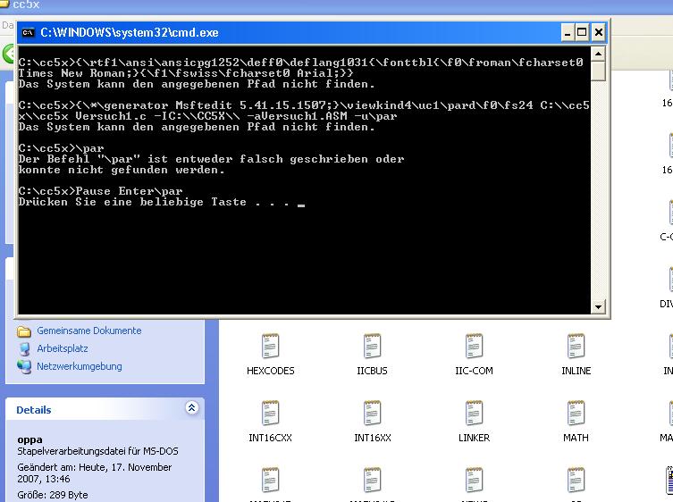Click the cc5x Explorer window title
The height and width of the screenshot is (502, 673).
coord(26,4)
